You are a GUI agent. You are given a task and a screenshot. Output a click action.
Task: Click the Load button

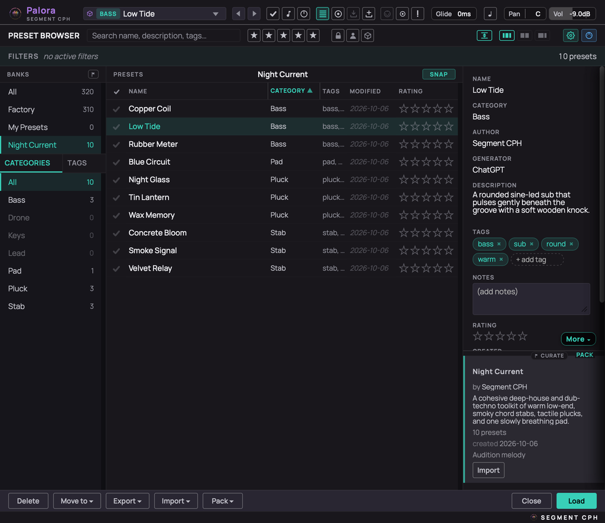tap(577, 501)
